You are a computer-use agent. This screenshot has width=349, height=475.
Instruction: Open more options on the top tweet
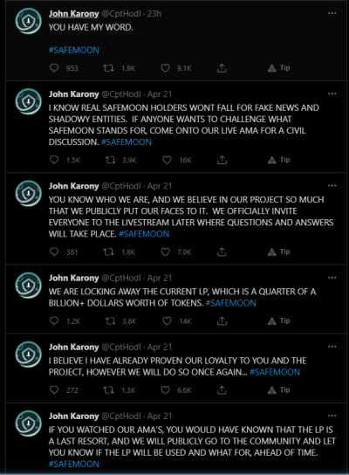[332, 13]
